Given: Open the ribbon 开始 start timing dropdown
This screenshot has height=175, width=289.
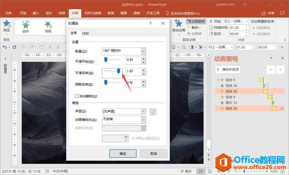Looking at the screenshot, I should pyautogui.click(x=247, y=22).
